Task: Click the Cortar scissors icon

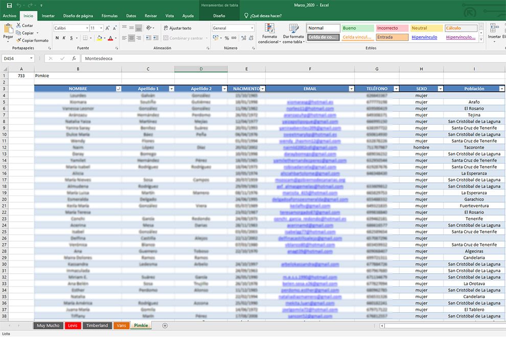Action: pos(18,25)
